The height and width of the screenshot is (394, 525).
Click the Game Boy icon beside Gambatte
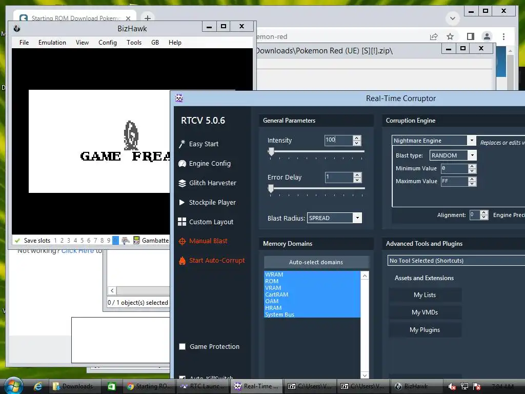136,240
